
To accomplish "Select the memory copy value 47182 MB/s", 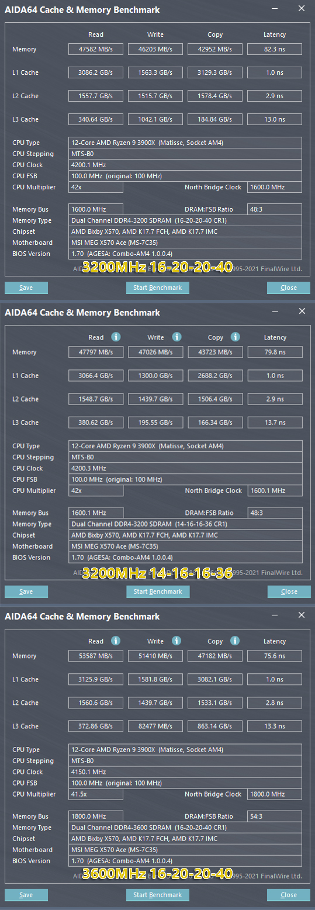I will (x=215, y=656).
